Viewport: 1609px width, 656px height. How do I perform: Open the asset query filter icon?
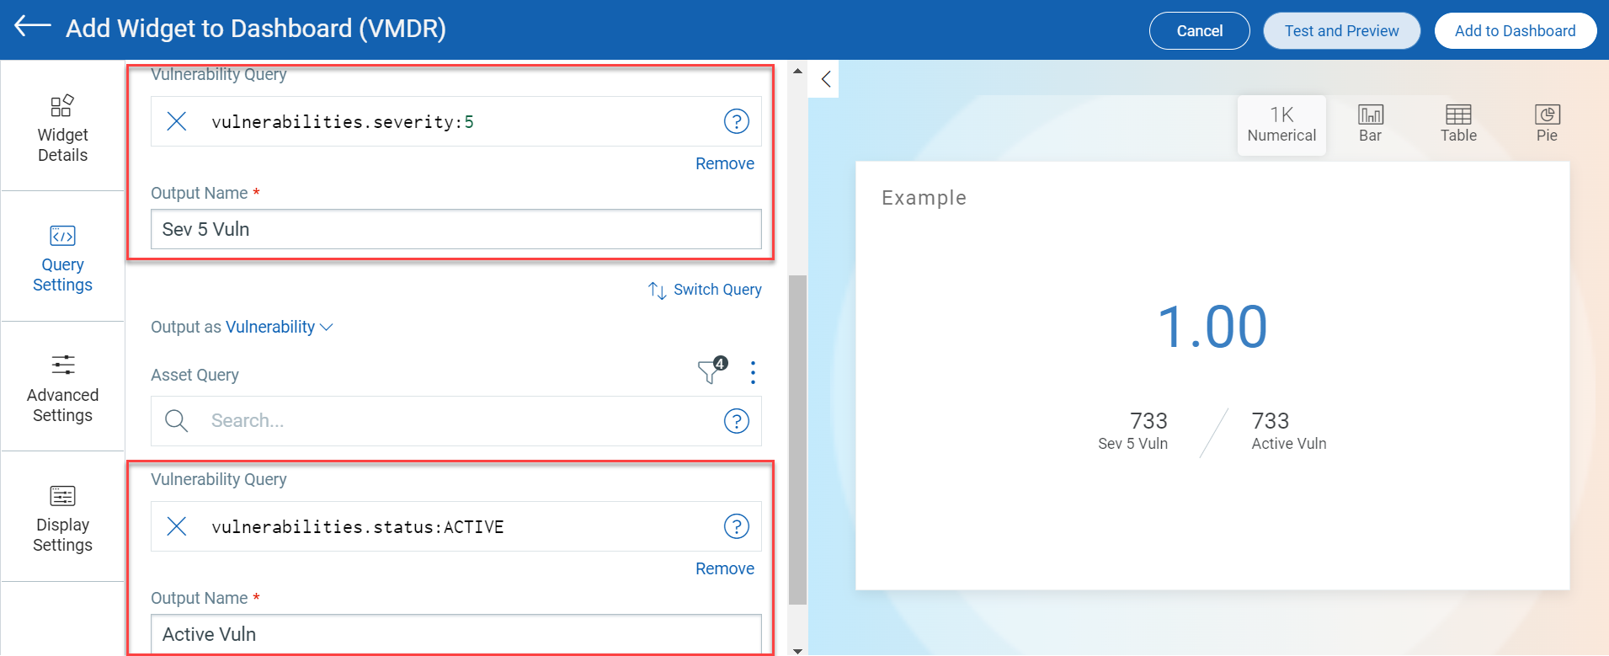point(711,371)
